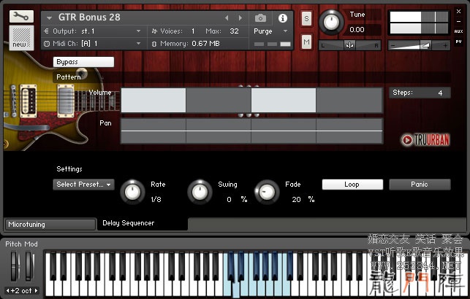Click the third Pan step
470x299 pixels.
coord(284,131)
